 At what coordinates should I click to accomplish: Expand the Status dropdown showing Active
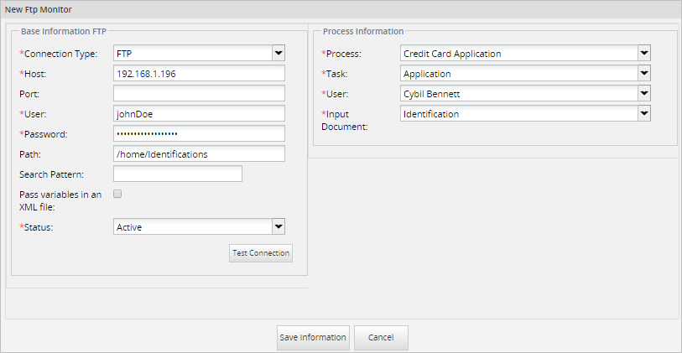point(199,226)
